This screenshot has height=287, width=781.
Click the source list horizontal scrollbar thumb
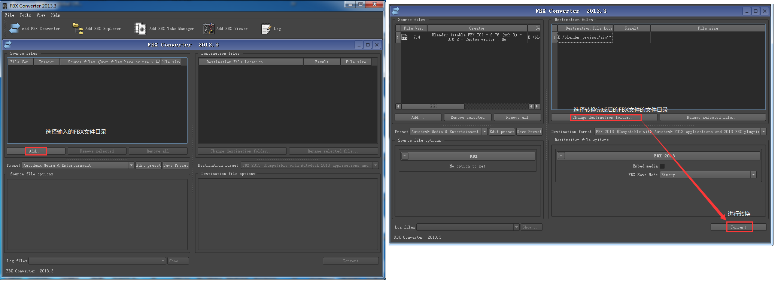432,106
